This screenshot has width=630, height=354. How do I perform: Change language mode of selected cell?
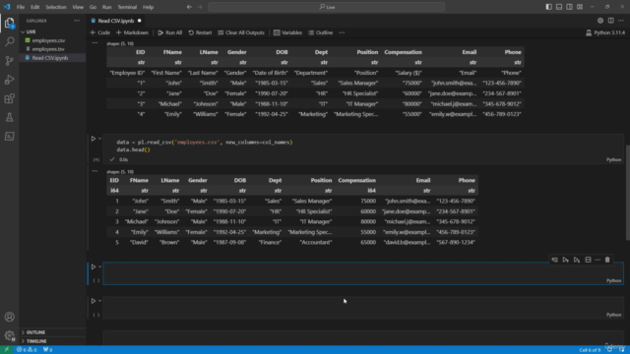coord(613,280)
